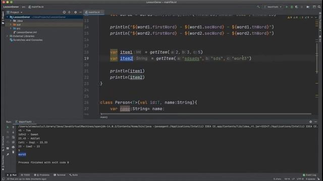Image resolution: width=323 pixels, height=181 pixels.
Task: Open the MainFileKt run configuration dropdown
Action: [x=273, y=7]
